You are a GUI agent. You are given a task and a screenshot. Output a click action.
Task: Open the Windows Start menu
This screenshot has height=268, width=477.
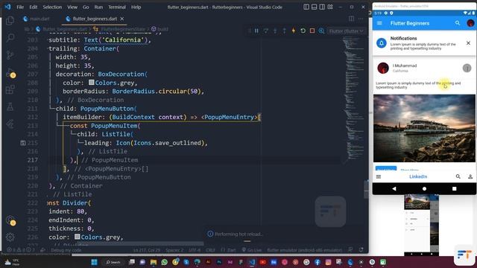pos(94,262)
